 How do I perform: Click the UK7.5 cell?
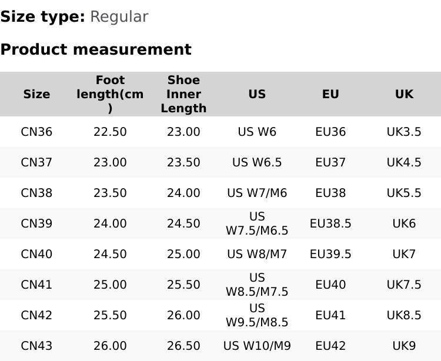[x=404, y=285]
